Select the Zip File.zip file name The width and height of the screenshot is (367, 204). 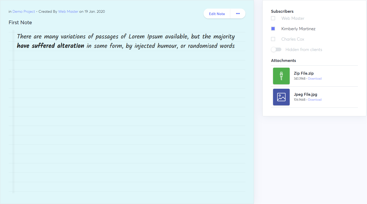coord(304,73)
